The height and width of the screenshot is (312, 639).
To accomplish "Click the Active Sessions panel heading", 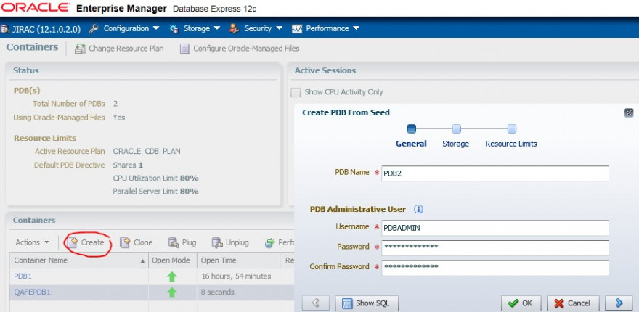I will pos(325,70).
